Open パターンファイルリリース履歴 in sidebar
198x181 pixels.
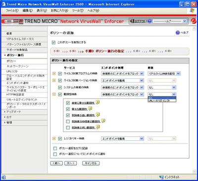[x=24, y=44]
